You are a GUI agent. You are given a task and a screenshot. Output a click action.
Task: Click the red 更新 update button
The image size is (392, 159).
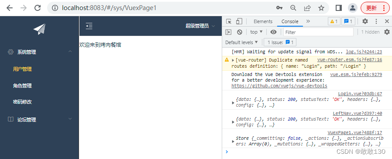(x=375, y=8)
